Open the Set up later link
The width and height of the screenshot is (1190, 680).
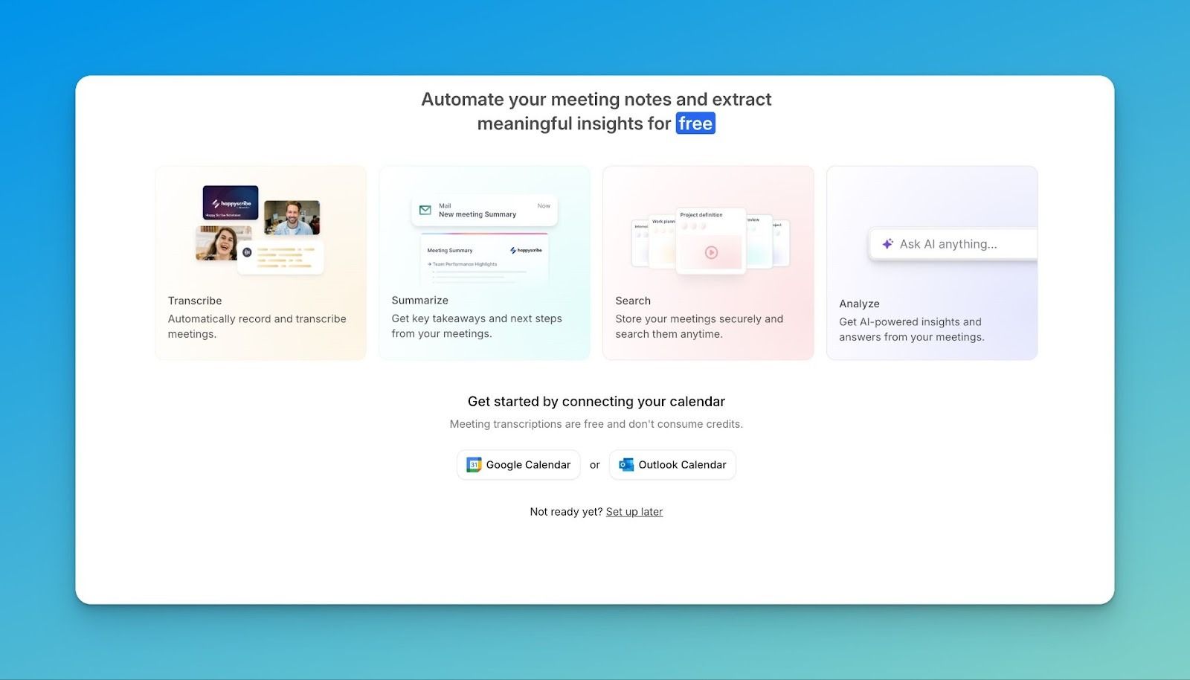(634, 511)
